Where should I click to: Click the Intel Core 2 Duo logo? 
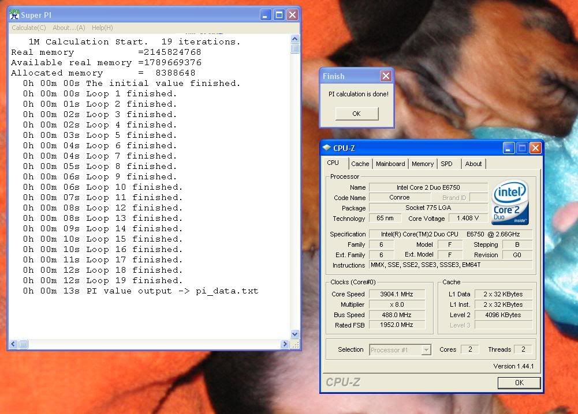tap(510, 202)
